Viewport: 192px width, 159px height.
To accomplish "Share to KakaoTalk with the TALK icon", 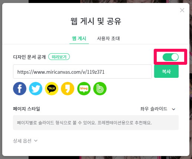I will point(52,89).
